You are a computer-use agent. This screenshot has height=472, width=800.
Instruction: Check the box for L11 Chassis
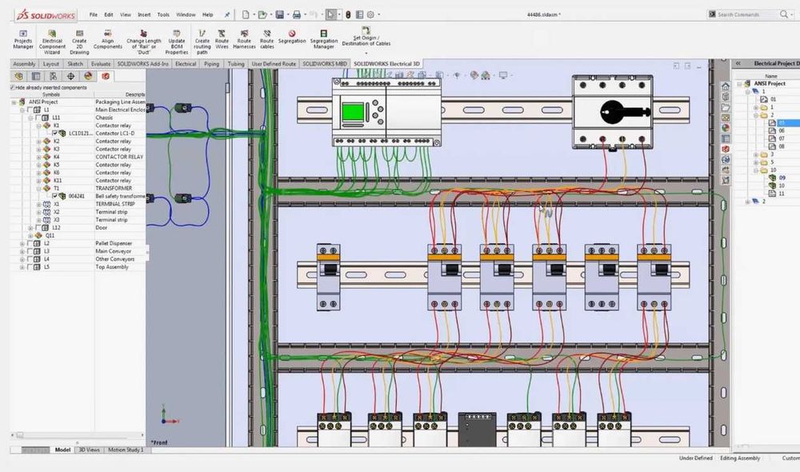38,118
